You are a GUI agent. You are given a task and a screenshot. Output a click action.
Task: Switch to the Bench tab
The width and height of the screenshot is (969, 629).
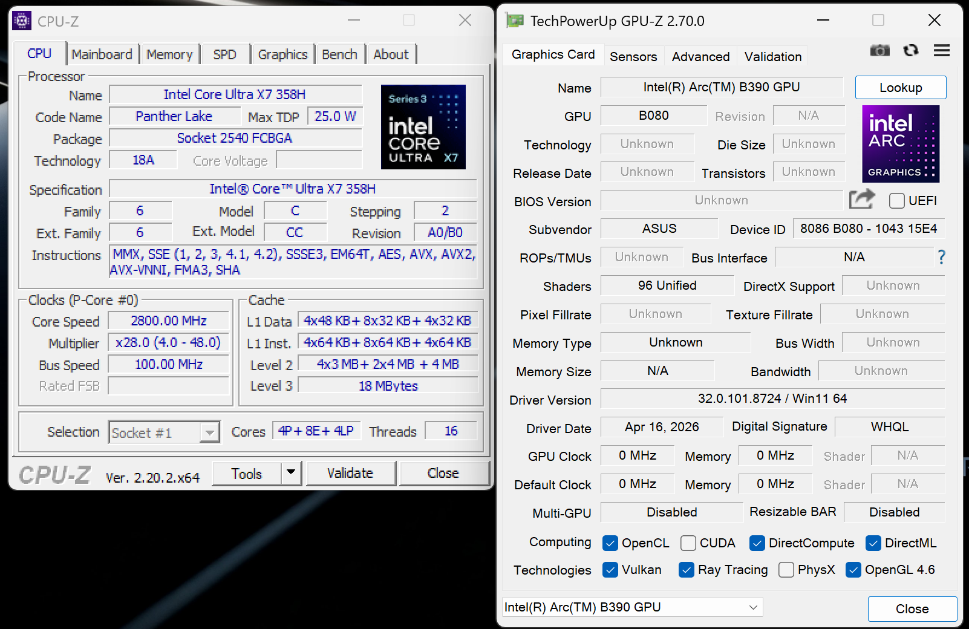340,54
